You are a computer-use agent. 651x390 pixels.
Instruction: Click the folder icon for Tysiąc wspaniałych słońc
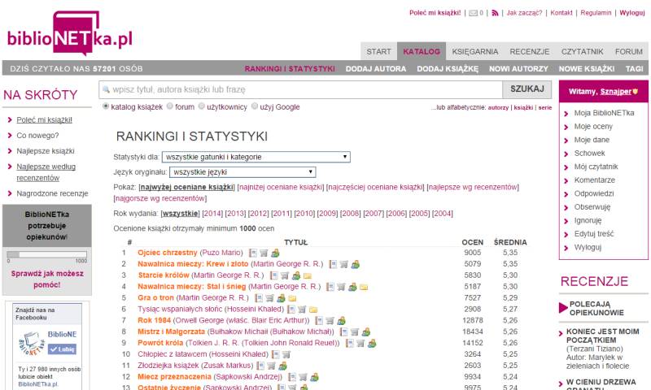pyautogui.click(x=313, y=310)
